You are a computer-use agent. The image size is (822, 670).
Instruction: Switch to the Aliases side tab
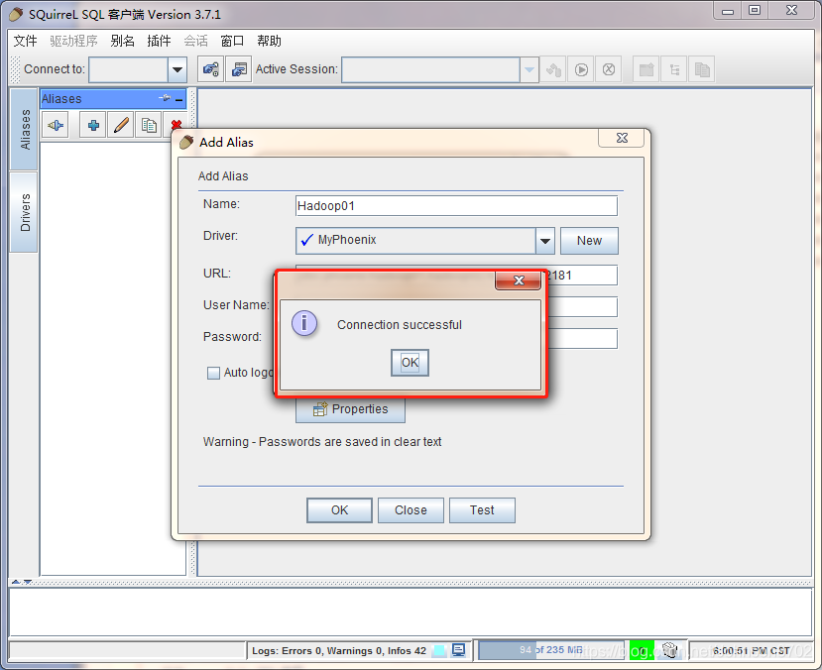(24, 130)
